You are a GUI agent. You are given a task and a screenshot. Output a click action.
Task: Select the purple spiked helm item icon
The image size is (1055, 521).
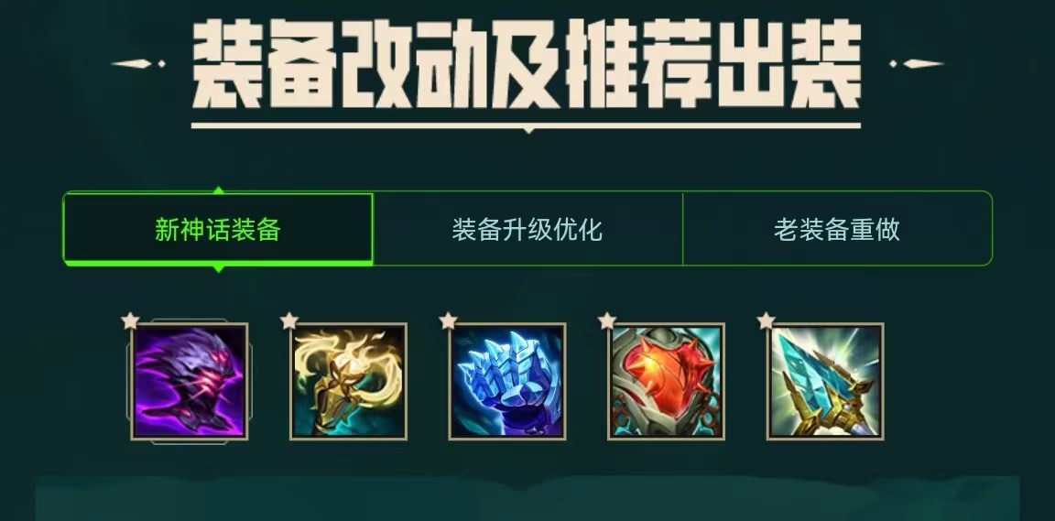click(189, 382)
